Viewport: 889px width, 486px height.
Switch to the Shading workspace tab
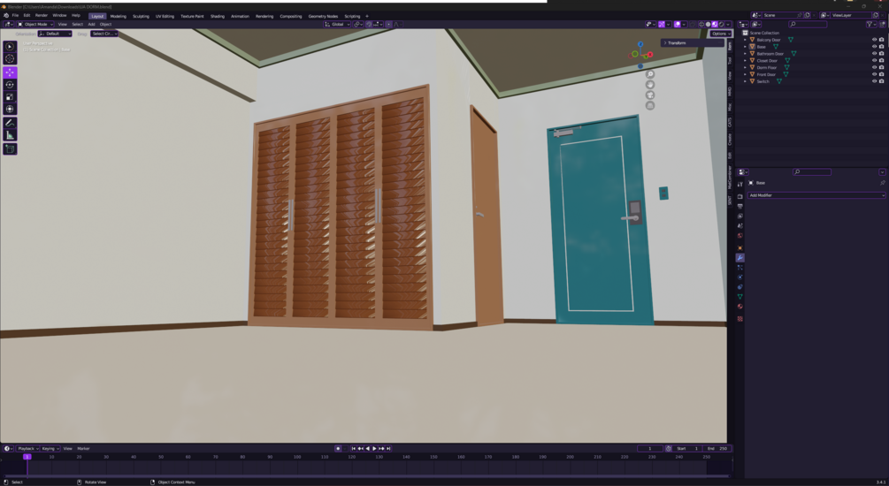tap(217, 17)
